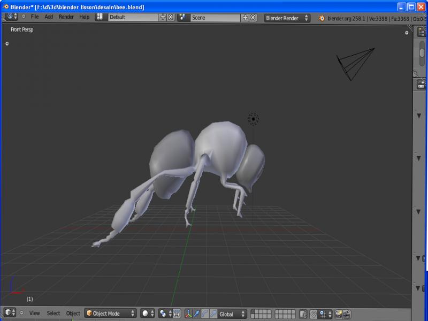Image resolution: width=428 pixels, height=321 pixels.
Task: Enable the translate manipulator arrow
Action: [x=196, y=314]
